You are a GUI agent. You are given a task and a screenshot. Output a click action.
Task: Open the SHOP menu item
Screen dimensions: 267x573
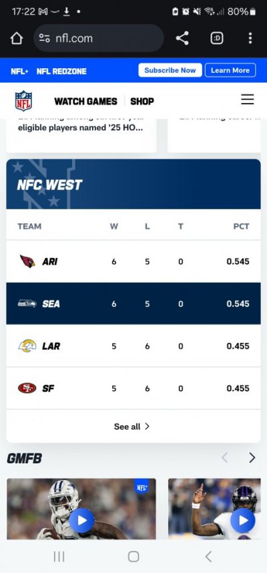(142, 101)
